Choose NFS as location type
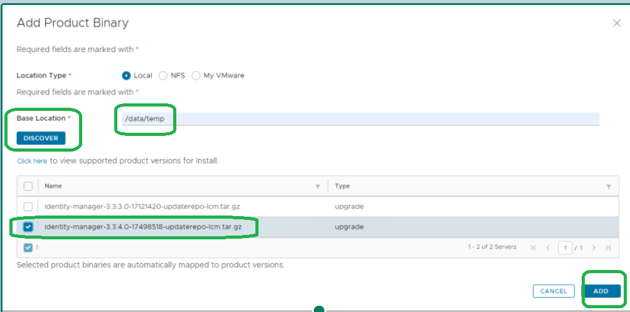The width and height of the screenshot is (630, 312). pyautogui.click(x=163, y=76)
